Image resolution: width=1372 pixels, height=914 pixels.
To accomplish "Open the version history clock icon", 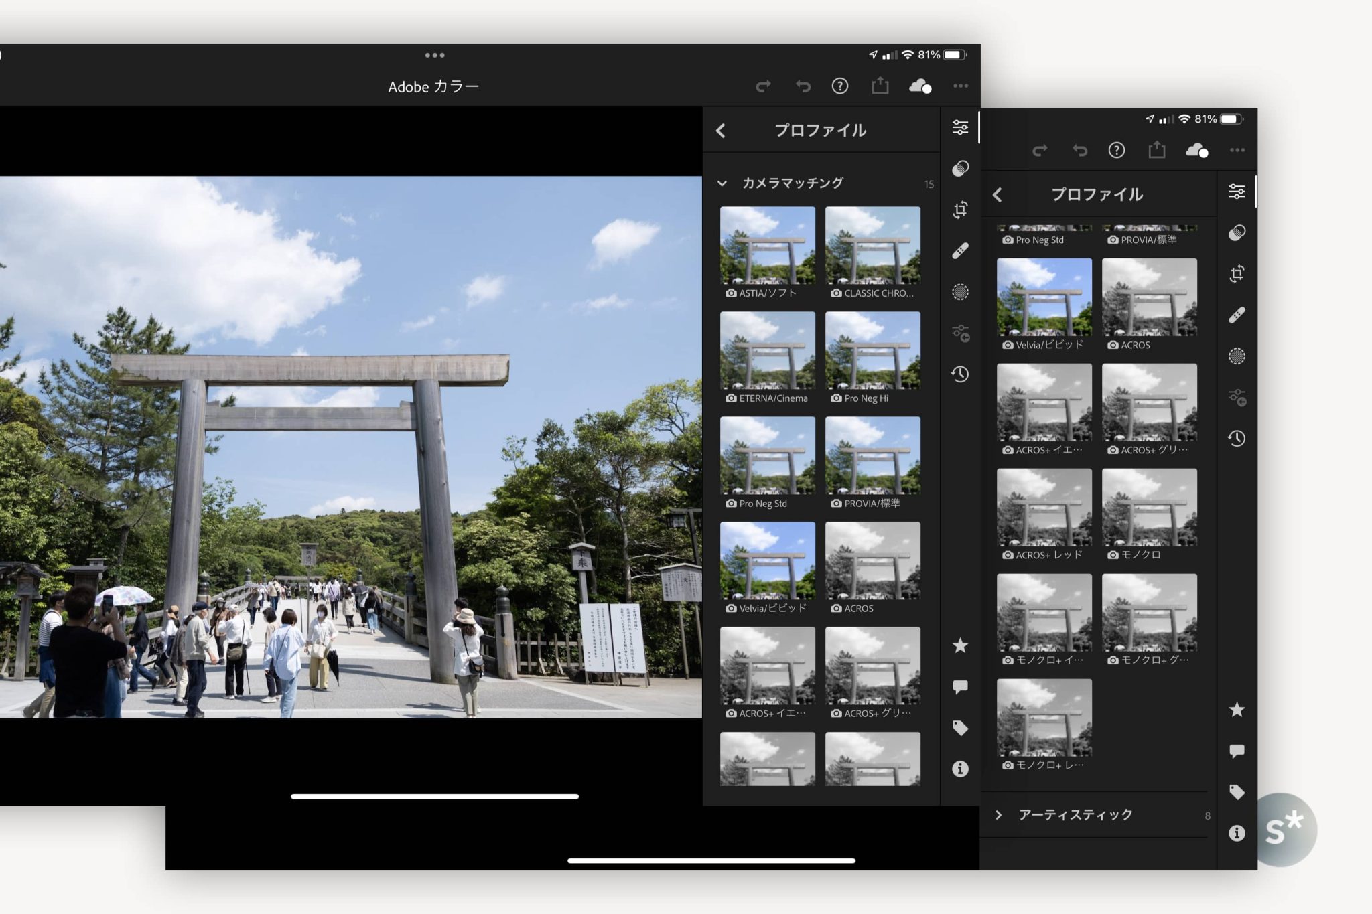I will [x=961, y=376].
